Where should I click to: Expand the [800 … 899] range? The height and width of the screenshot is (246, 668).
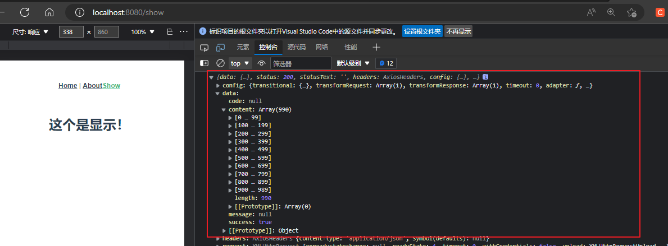tap(230, 182)
